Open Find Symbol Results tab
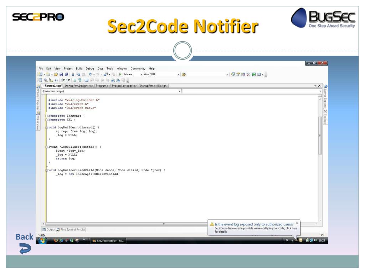Screen dimensions: 365x274 pyautogui.click(x=71, y=229)
